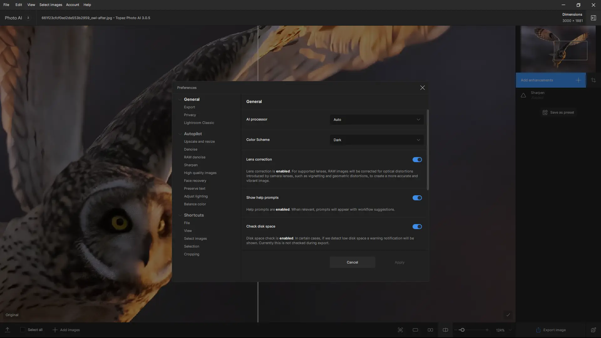
Task: Select the split view compare icon
Action: click(445, 330)
